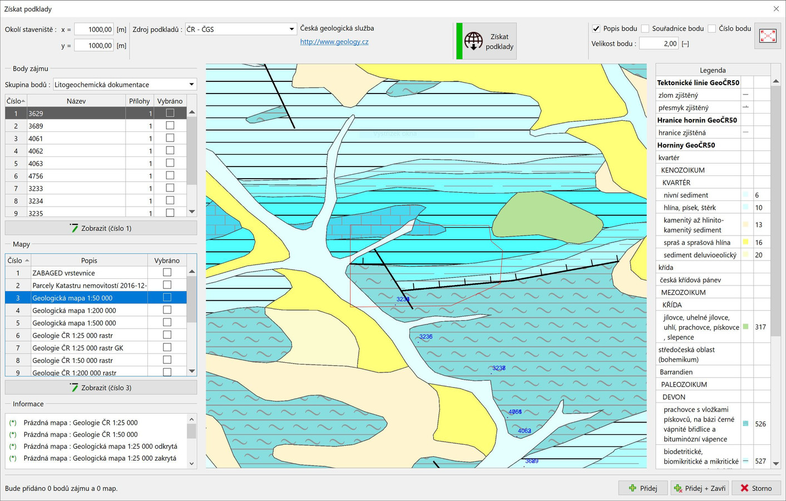The height and width of the screenshot is (501, 786).
Task: Enable the Číslo bodu checkbox
Action: tap(711, 28)
